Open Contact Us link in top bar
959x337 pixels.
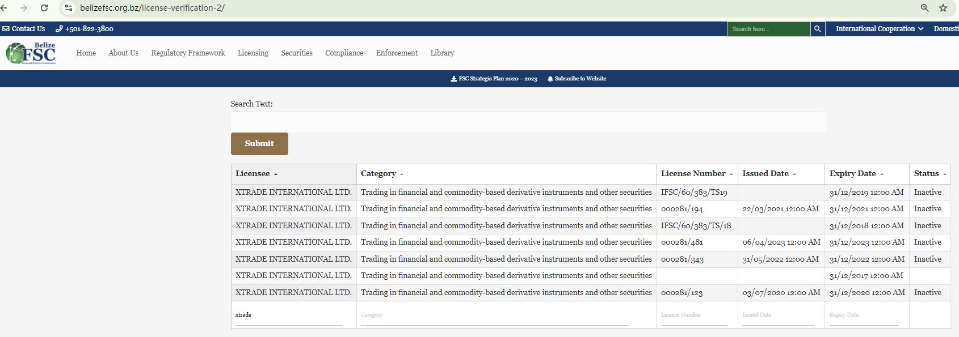(24, 29)
